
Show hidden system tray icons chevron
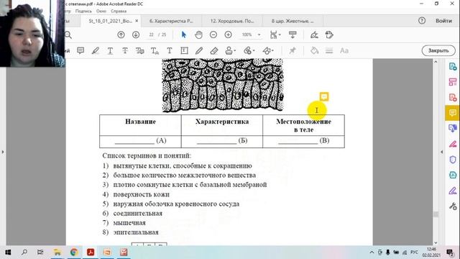point(372,253)
